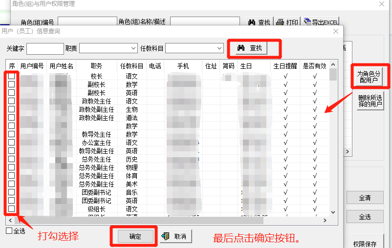Screen dimensions: 392x248
Task: Check the box for the 级组长 语文 row
Action: point(12,208)
